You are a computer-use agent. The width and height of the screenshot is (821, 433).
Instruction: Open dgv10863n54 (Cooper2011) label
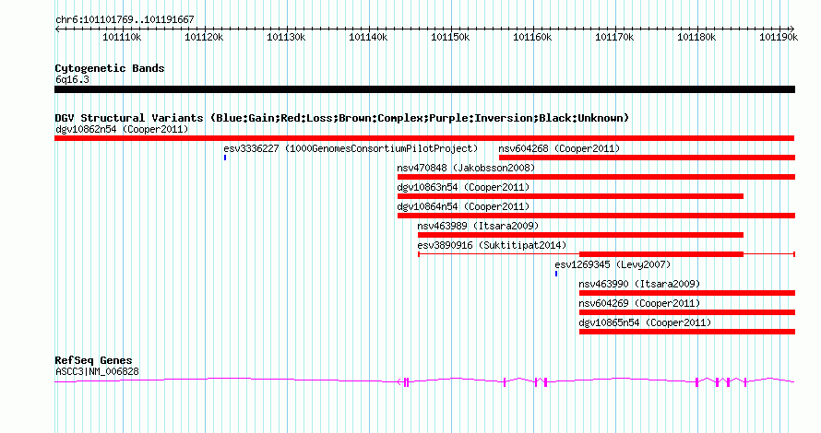click(463, 187)
